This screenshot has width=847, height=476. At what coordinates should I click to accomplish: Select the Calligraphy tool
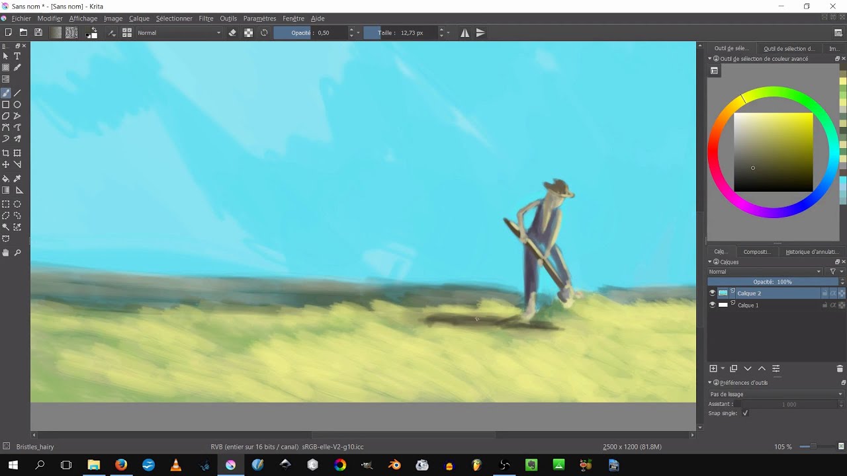17,67
